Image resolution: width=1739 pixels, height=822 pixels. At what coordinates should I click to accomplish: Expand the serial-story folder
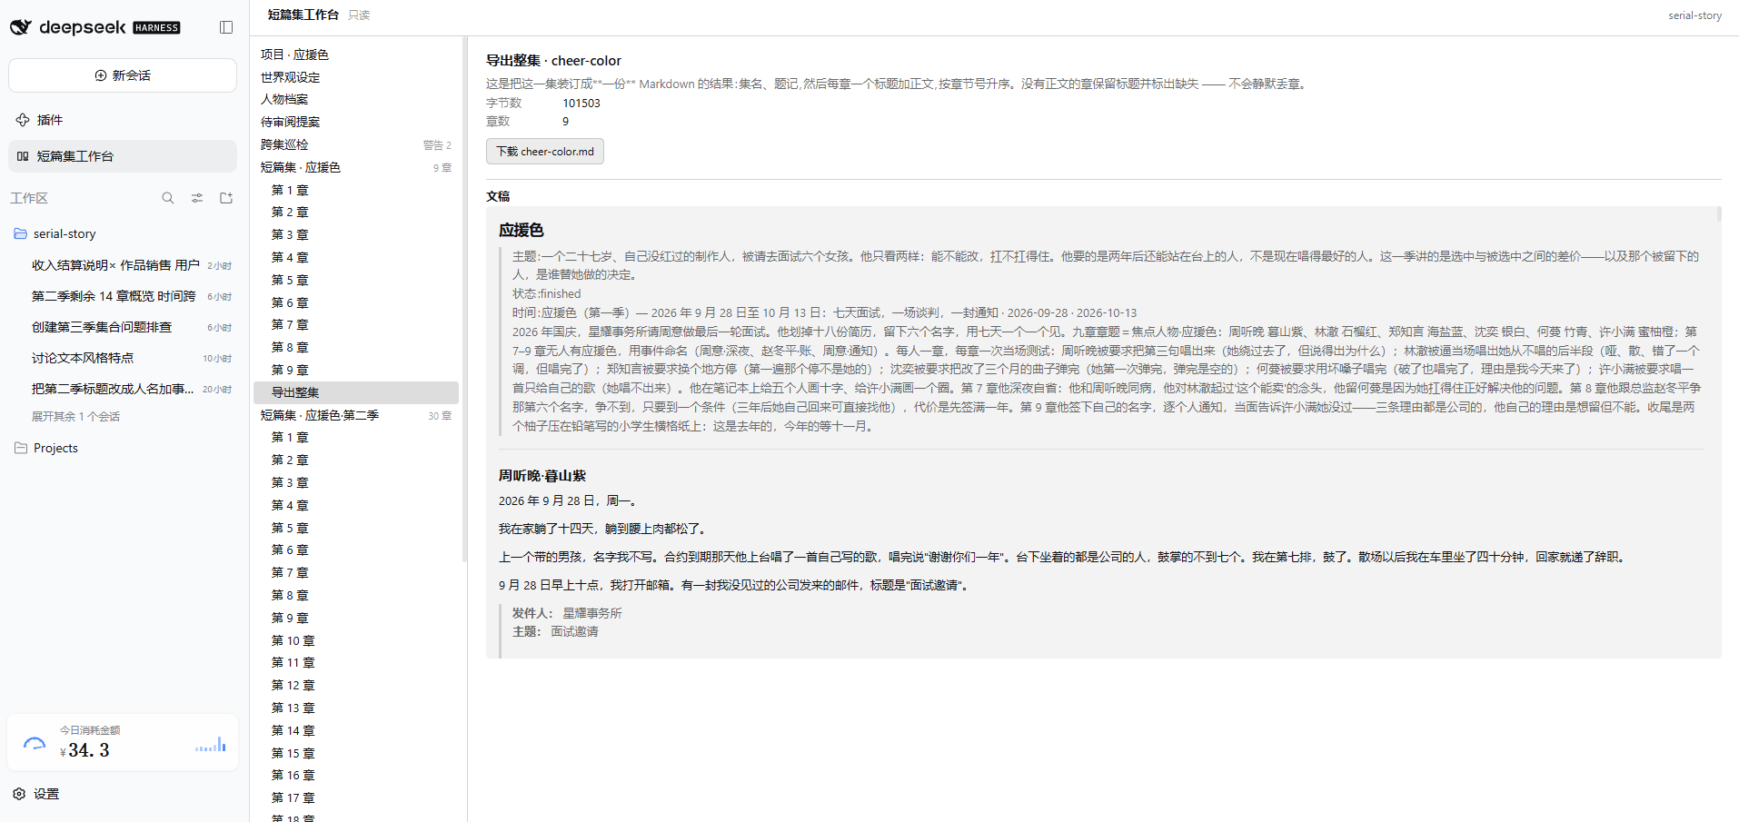pos(123,233)
